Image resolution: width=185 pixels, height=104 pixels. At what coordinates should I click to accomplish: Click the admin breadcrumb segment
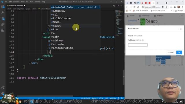click(34, 9)
